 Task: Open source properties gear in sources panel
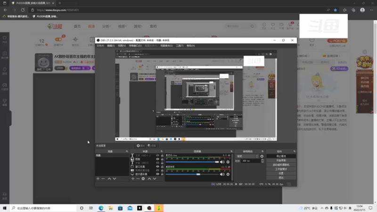(x=143, y=179)
